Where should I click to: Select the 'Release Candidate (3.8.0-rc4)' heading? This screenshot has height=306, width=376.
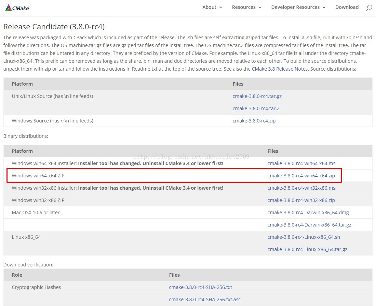54,27
